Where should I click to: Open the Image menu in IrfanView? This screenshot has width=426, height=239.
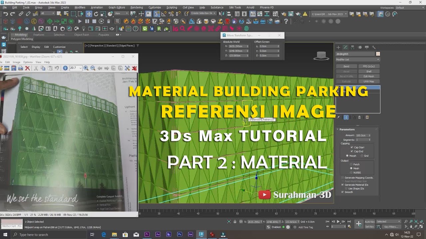point(17,62)
